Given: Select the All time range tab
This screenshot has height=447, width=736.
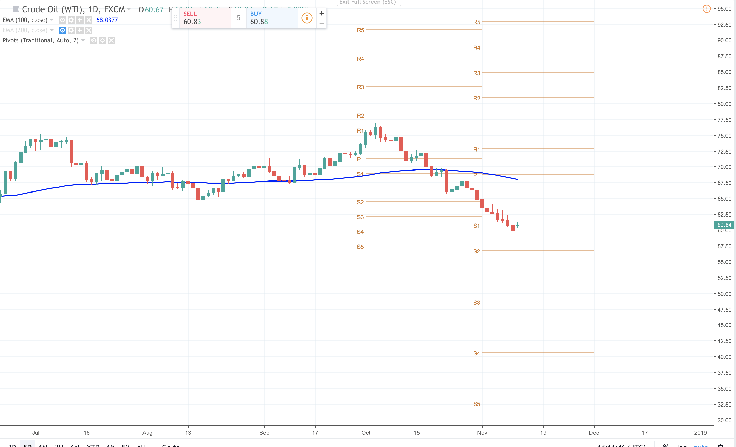Looking at the screenshot, I should pos(141,445).
